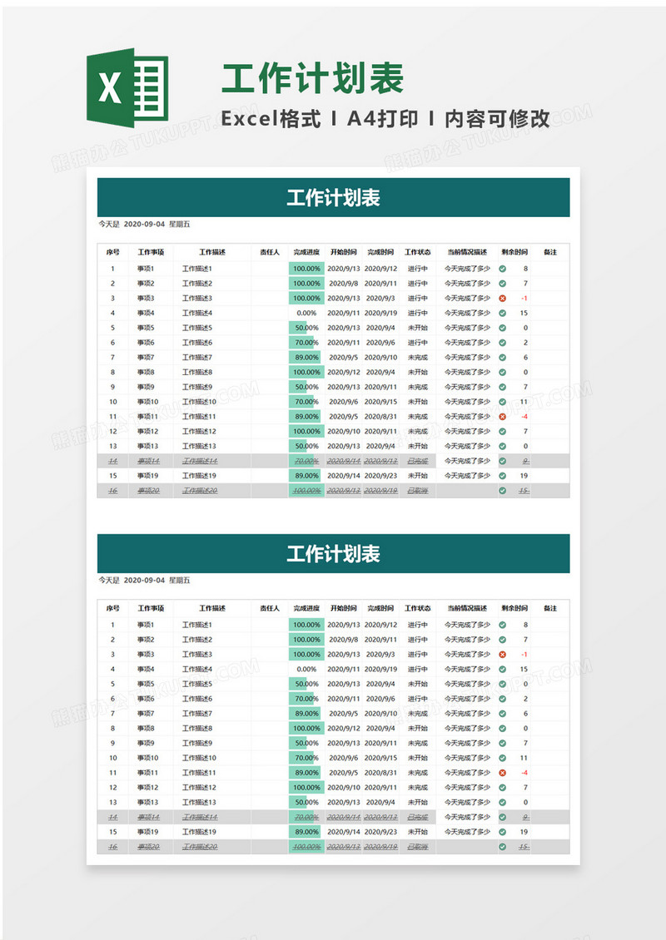Click red cross icon in upper table's 事项3 row
The height and width of the screenshot is (940, 666).
(x=503, y=298)
